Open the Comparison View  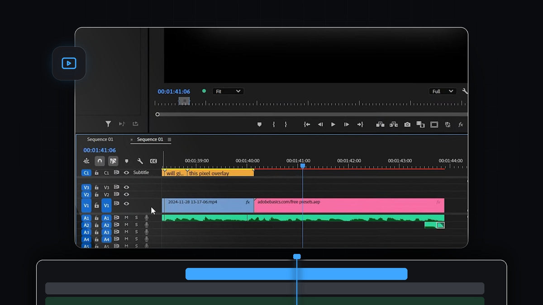pyautogui.click(x=420, y=124)
